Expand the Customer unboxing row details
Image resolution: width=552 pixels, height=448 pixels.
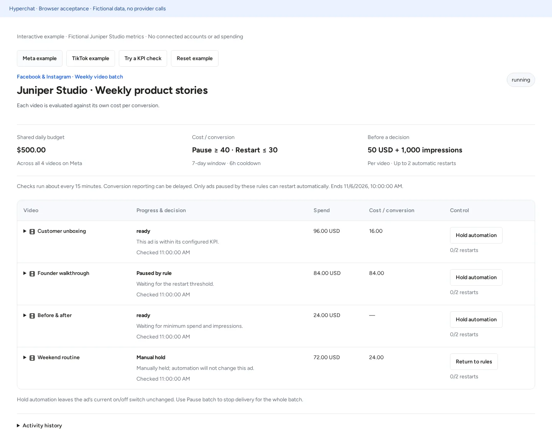tap(25, 231)
